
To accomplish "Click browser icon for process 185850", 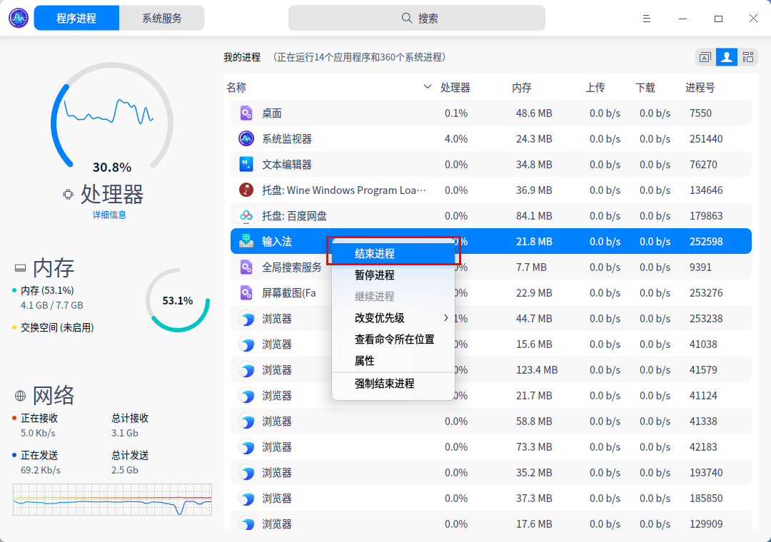I will point(246,498).
